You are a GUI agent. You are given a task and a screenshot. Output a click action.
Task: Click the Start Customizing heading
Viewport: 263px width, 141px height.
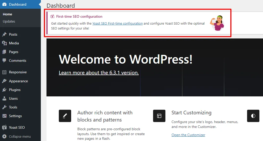(191, 113)
